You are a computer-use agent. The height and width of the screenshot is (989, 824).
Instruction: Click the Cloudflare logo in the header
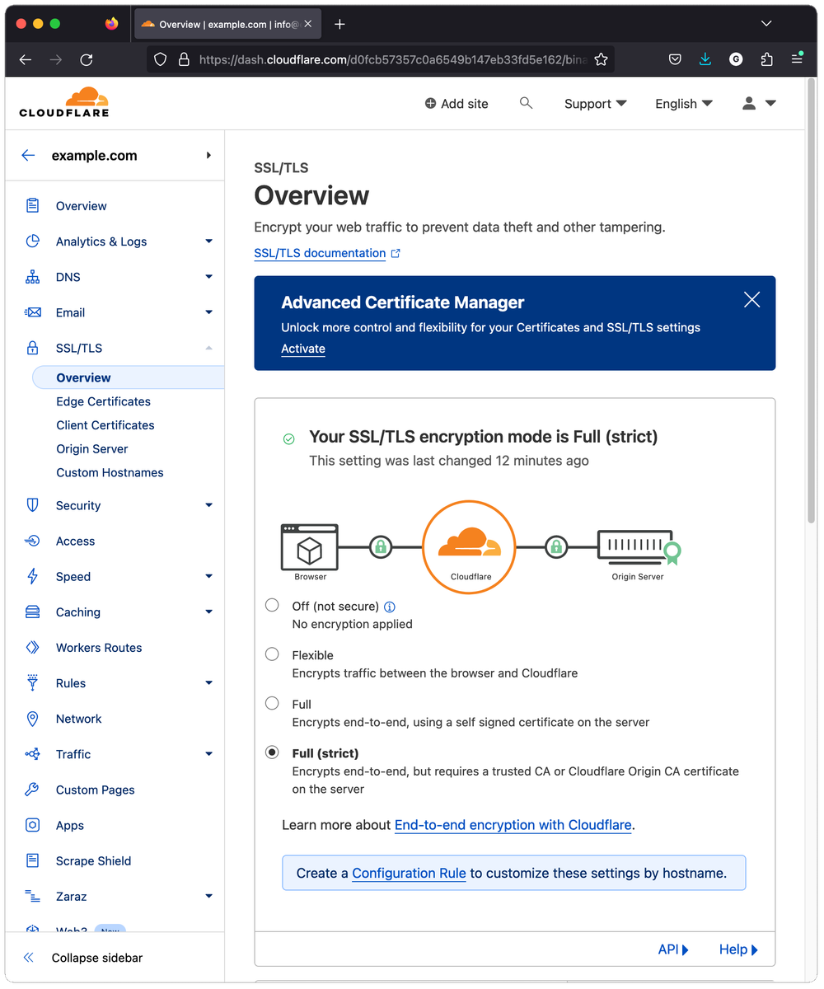click(64, 102)
